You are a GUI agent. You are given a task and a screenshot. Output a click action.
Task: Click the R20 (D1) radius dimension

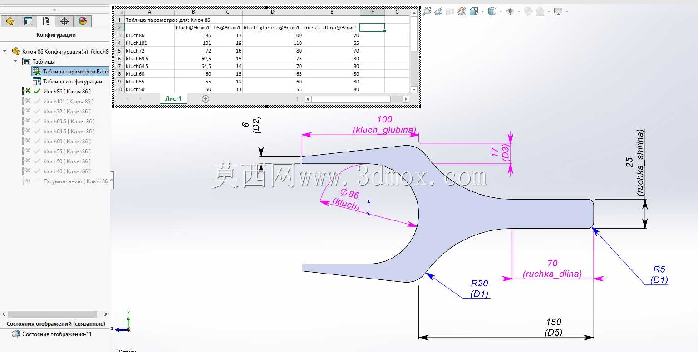point(479,288)
